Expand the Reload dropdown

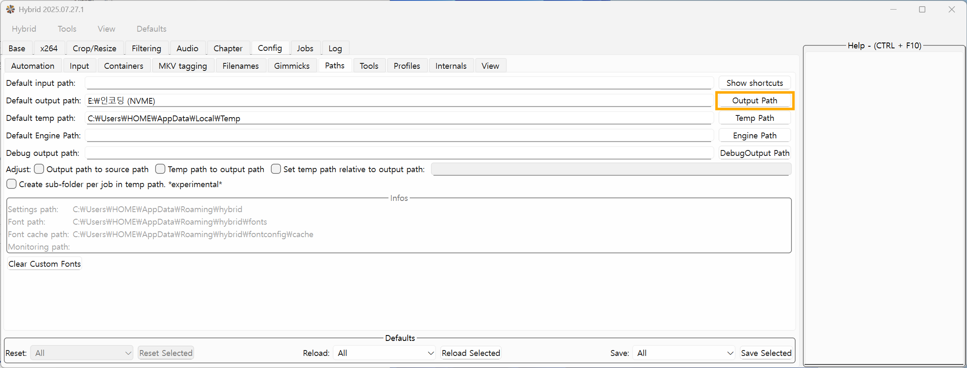[x=385, y=353]
